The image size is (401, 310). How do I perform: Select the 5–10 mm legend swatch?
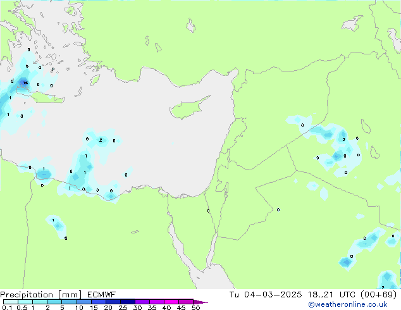pos(69,302)
